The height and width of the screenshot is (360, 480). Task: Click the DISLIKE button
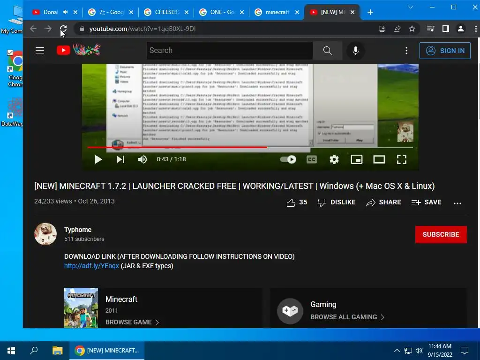click(x=337, y=202)
